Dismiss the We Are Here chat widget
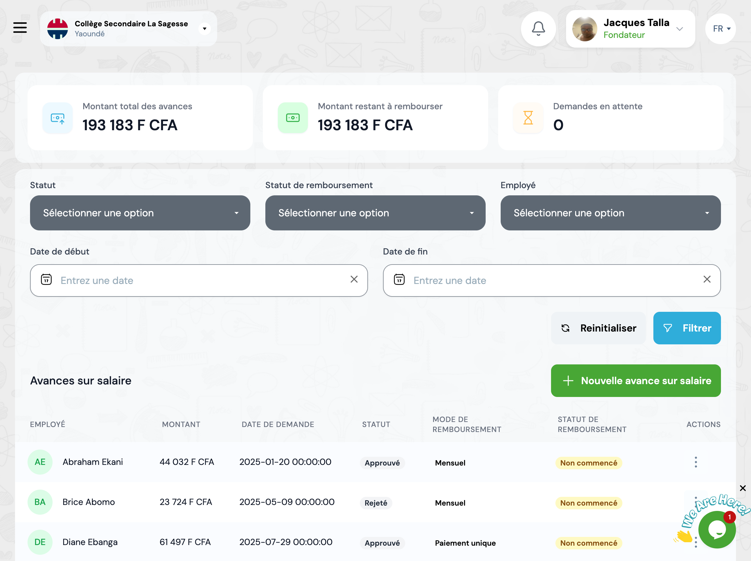The image size is (751, 561). pos(743,488)
